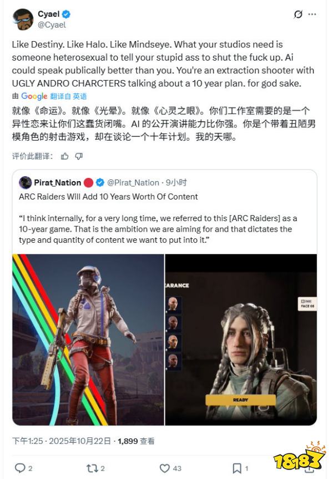Open the @Cyael handle link
The image size is (333, 479).
click(52, 25)
